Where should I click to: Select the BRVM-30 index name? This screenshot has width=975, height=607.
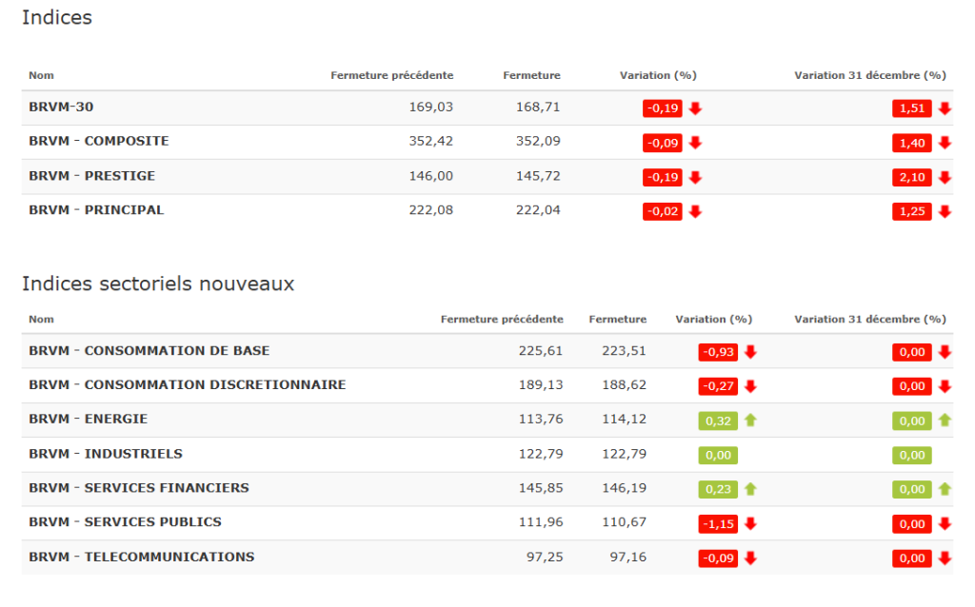click(x=61, y=107)
